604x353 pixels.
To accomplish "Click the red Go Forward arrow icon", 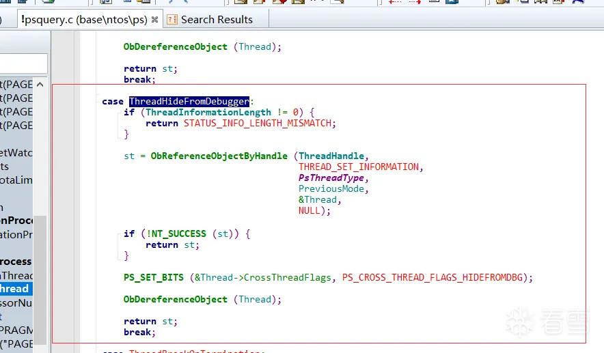I will tap(415, 1).
